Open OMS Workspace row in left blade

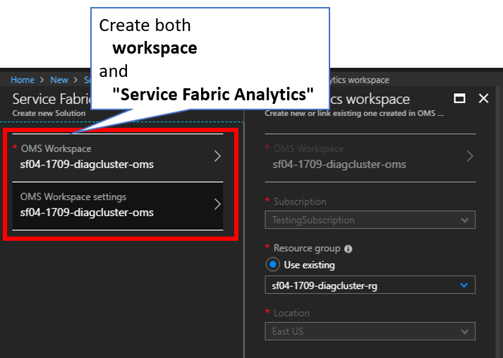point(118,157)
